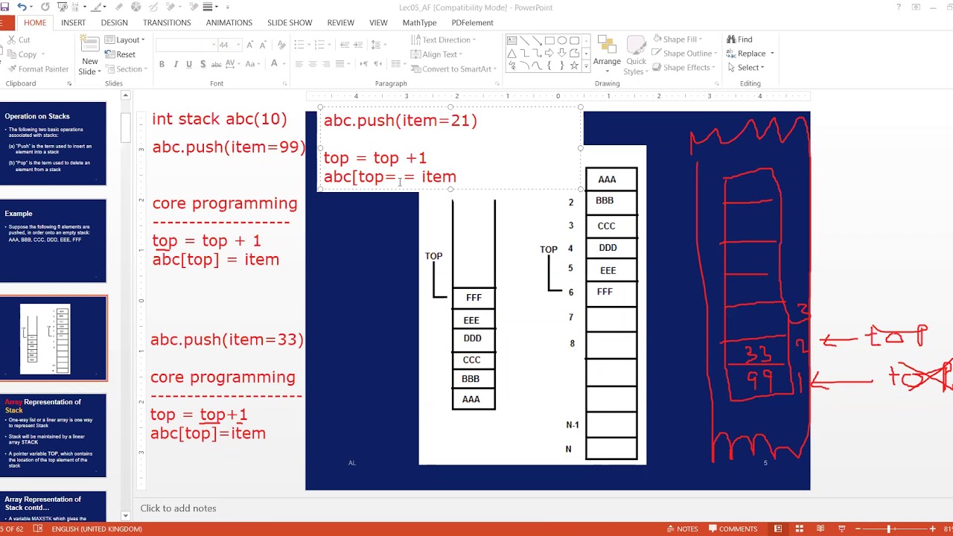Zoom in using the plus icon
Image resolution: width=953 pixels, height=536 pixels.
[x=932, y=529]
